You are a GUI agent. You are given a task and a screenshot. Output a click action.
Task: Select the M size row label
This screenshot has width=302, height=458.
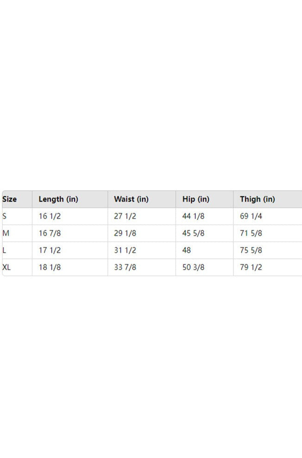(x=6, y=233)
